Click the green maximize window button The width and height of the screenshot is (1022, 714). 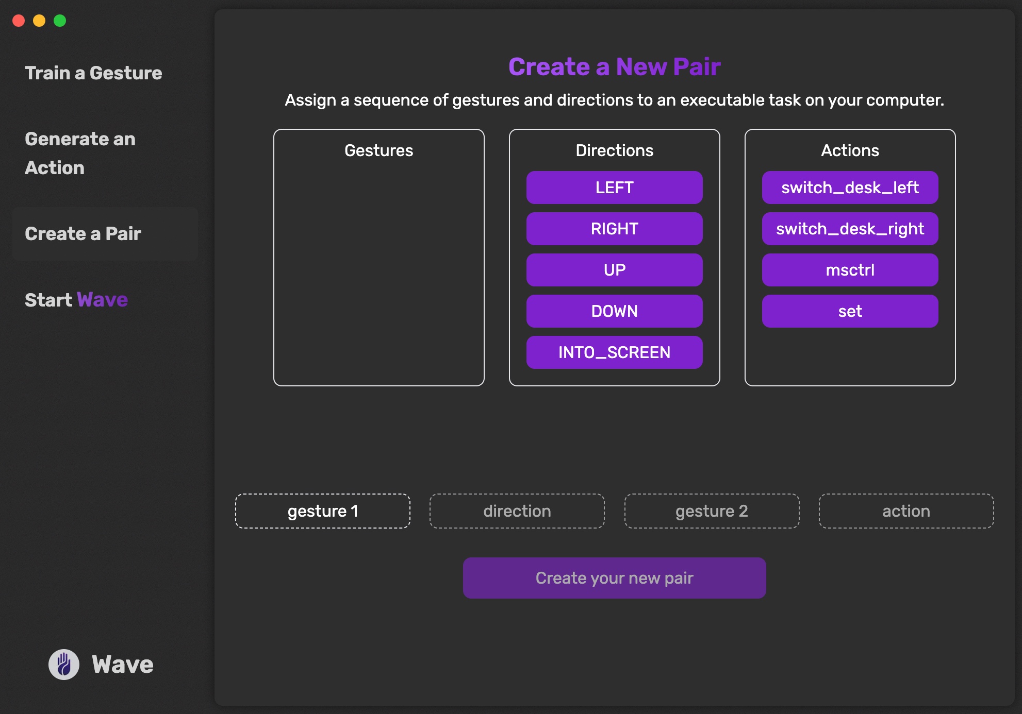coord(60,21)
